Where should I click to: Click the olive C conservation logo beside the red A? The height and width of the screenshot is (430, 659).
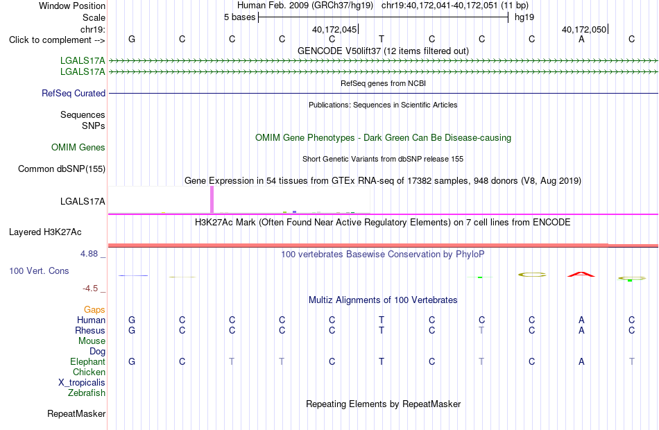pyautogui.click(x=532, y=275)
